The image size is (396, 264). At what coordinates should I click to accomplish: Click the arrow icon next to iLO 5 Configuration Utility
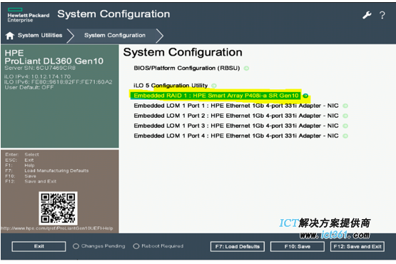(x=214, y=86)
